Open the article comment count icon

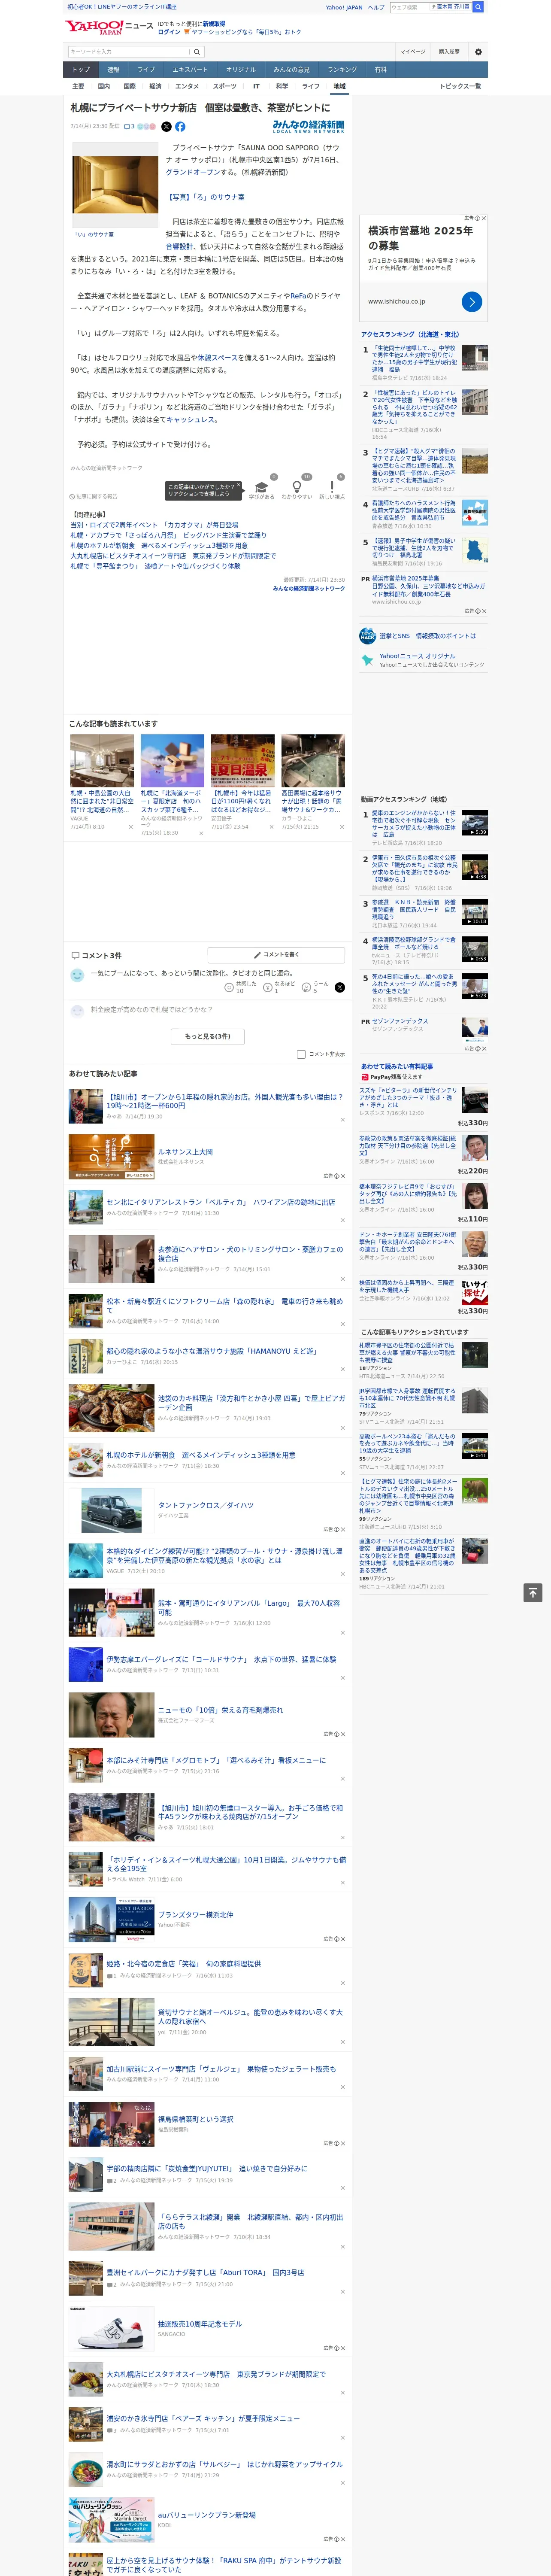point(129,127)
